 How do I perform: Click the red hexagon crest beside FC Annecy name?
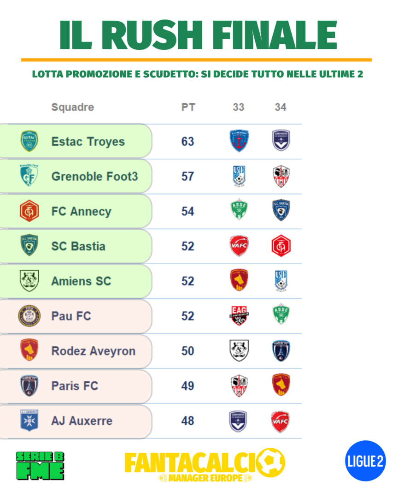tap(29, 211)
